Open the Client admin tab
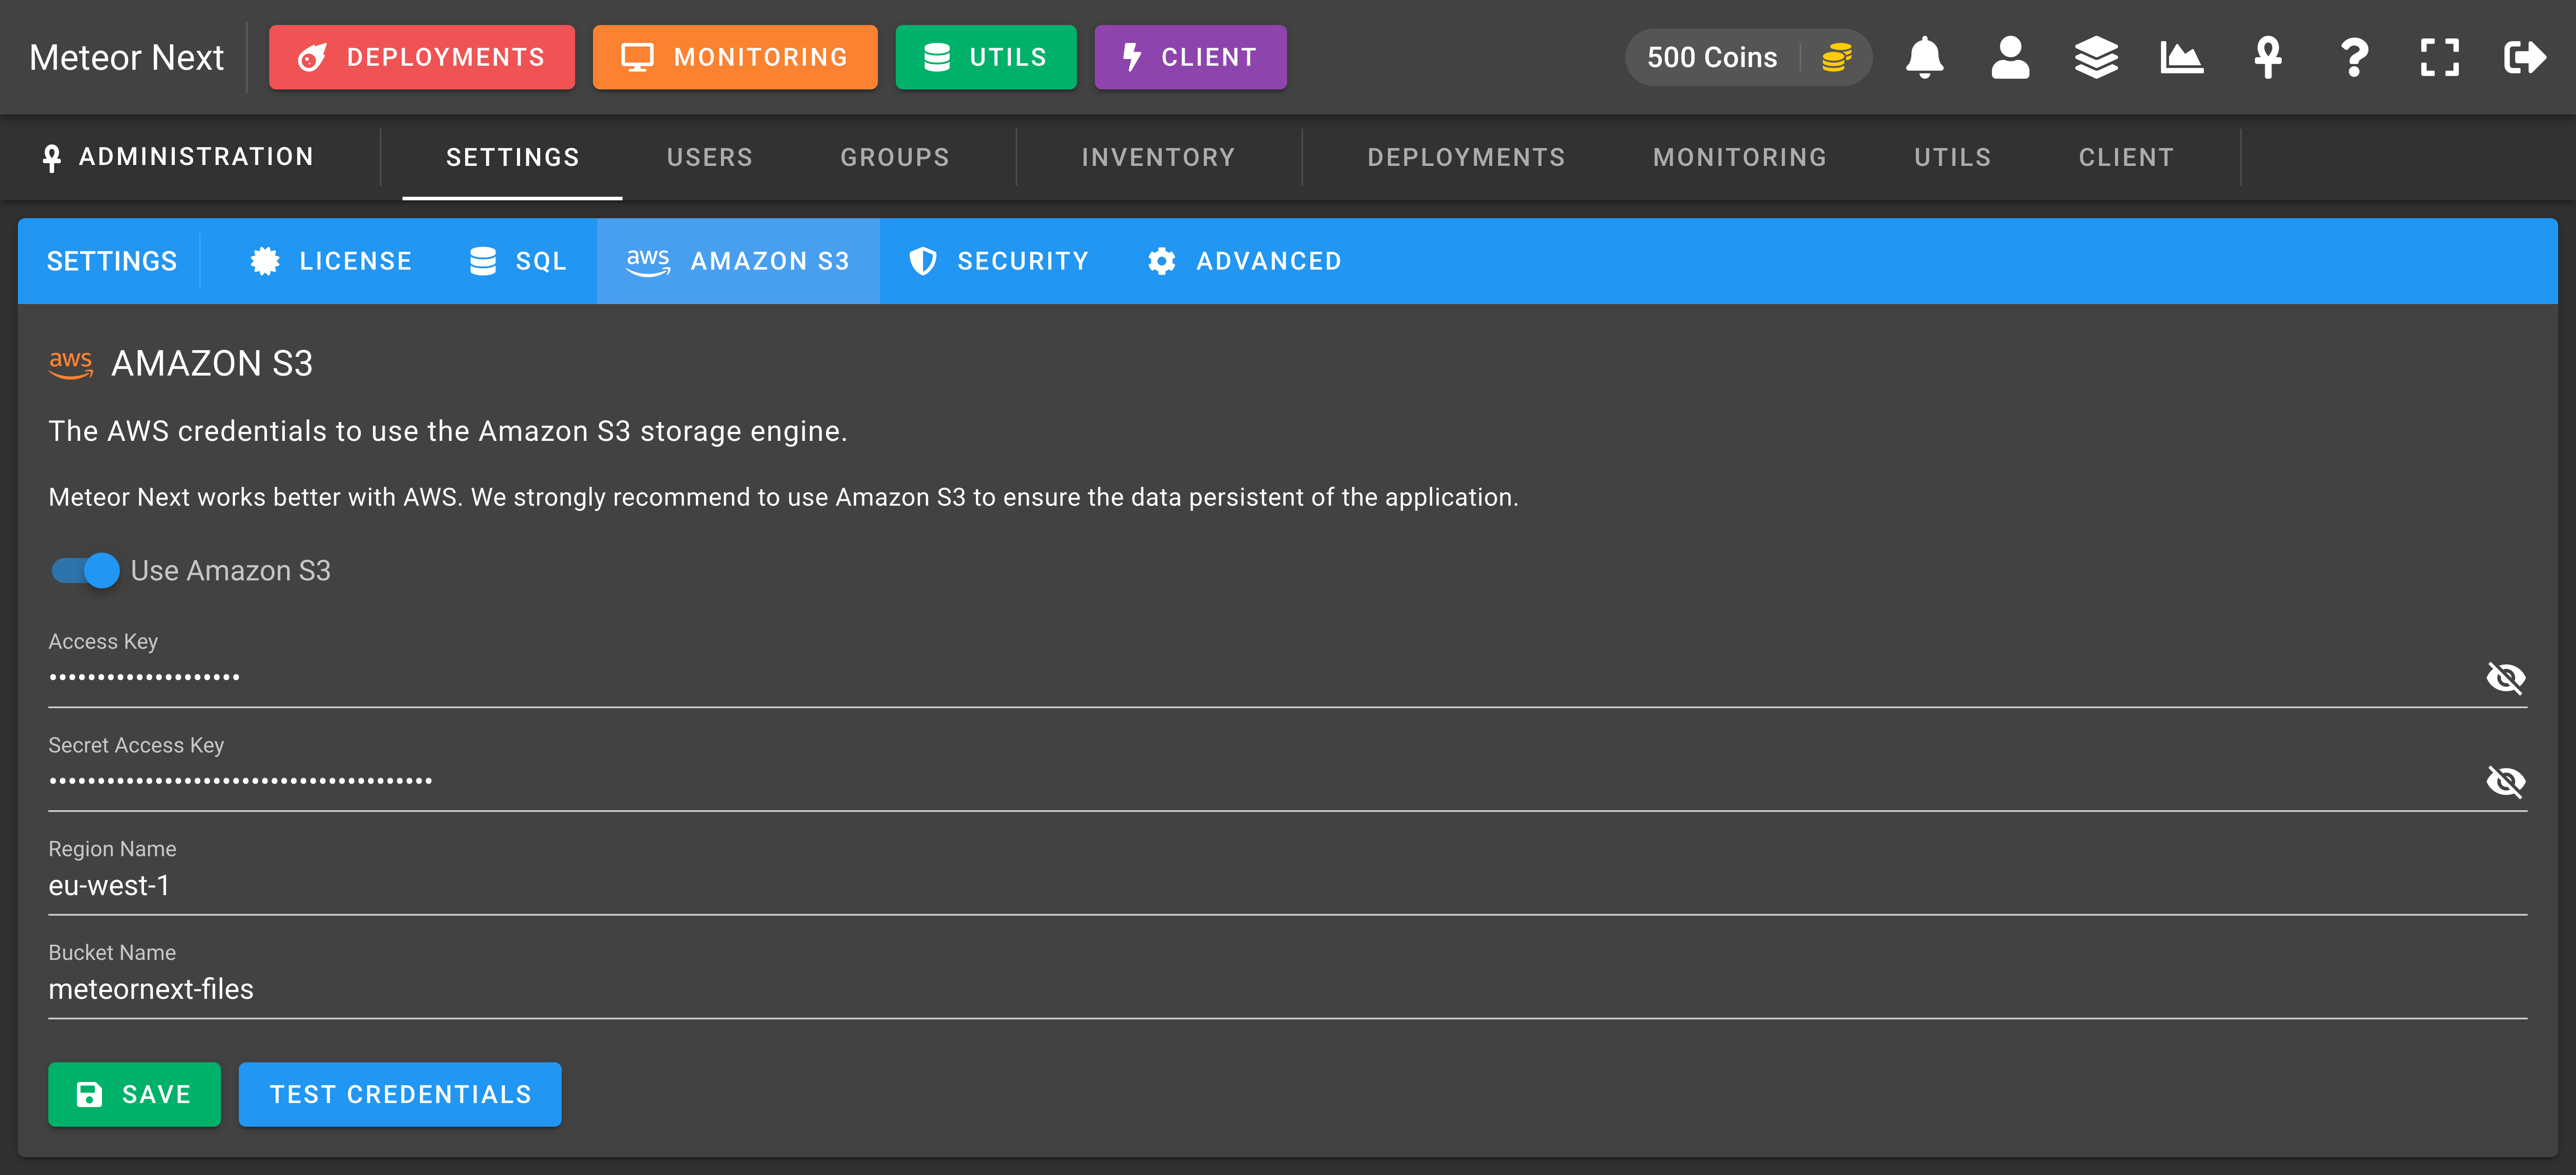The height and width of the screenshot is (1175, 2576). coord(2126,157)
